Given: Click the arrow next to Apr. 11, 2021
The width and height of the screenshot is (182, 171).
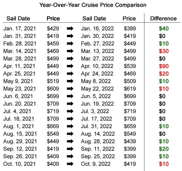Looking at the screenshot, I should [70, 66].
